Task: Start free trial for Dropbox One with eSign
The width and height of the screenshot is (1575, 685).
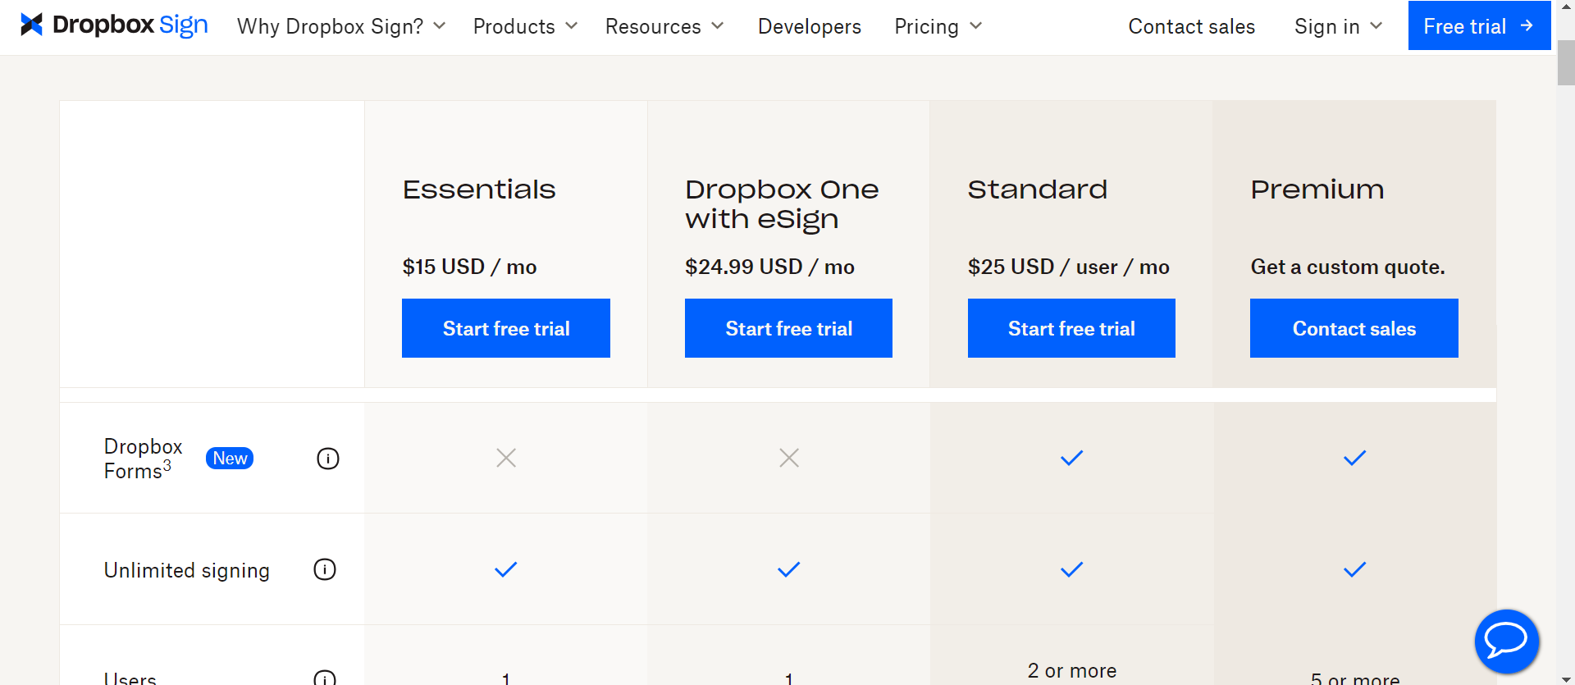Action: pos(788,328)
